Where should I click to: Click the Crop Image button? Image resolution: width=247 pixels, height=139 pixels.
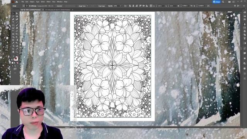(102, 6)
